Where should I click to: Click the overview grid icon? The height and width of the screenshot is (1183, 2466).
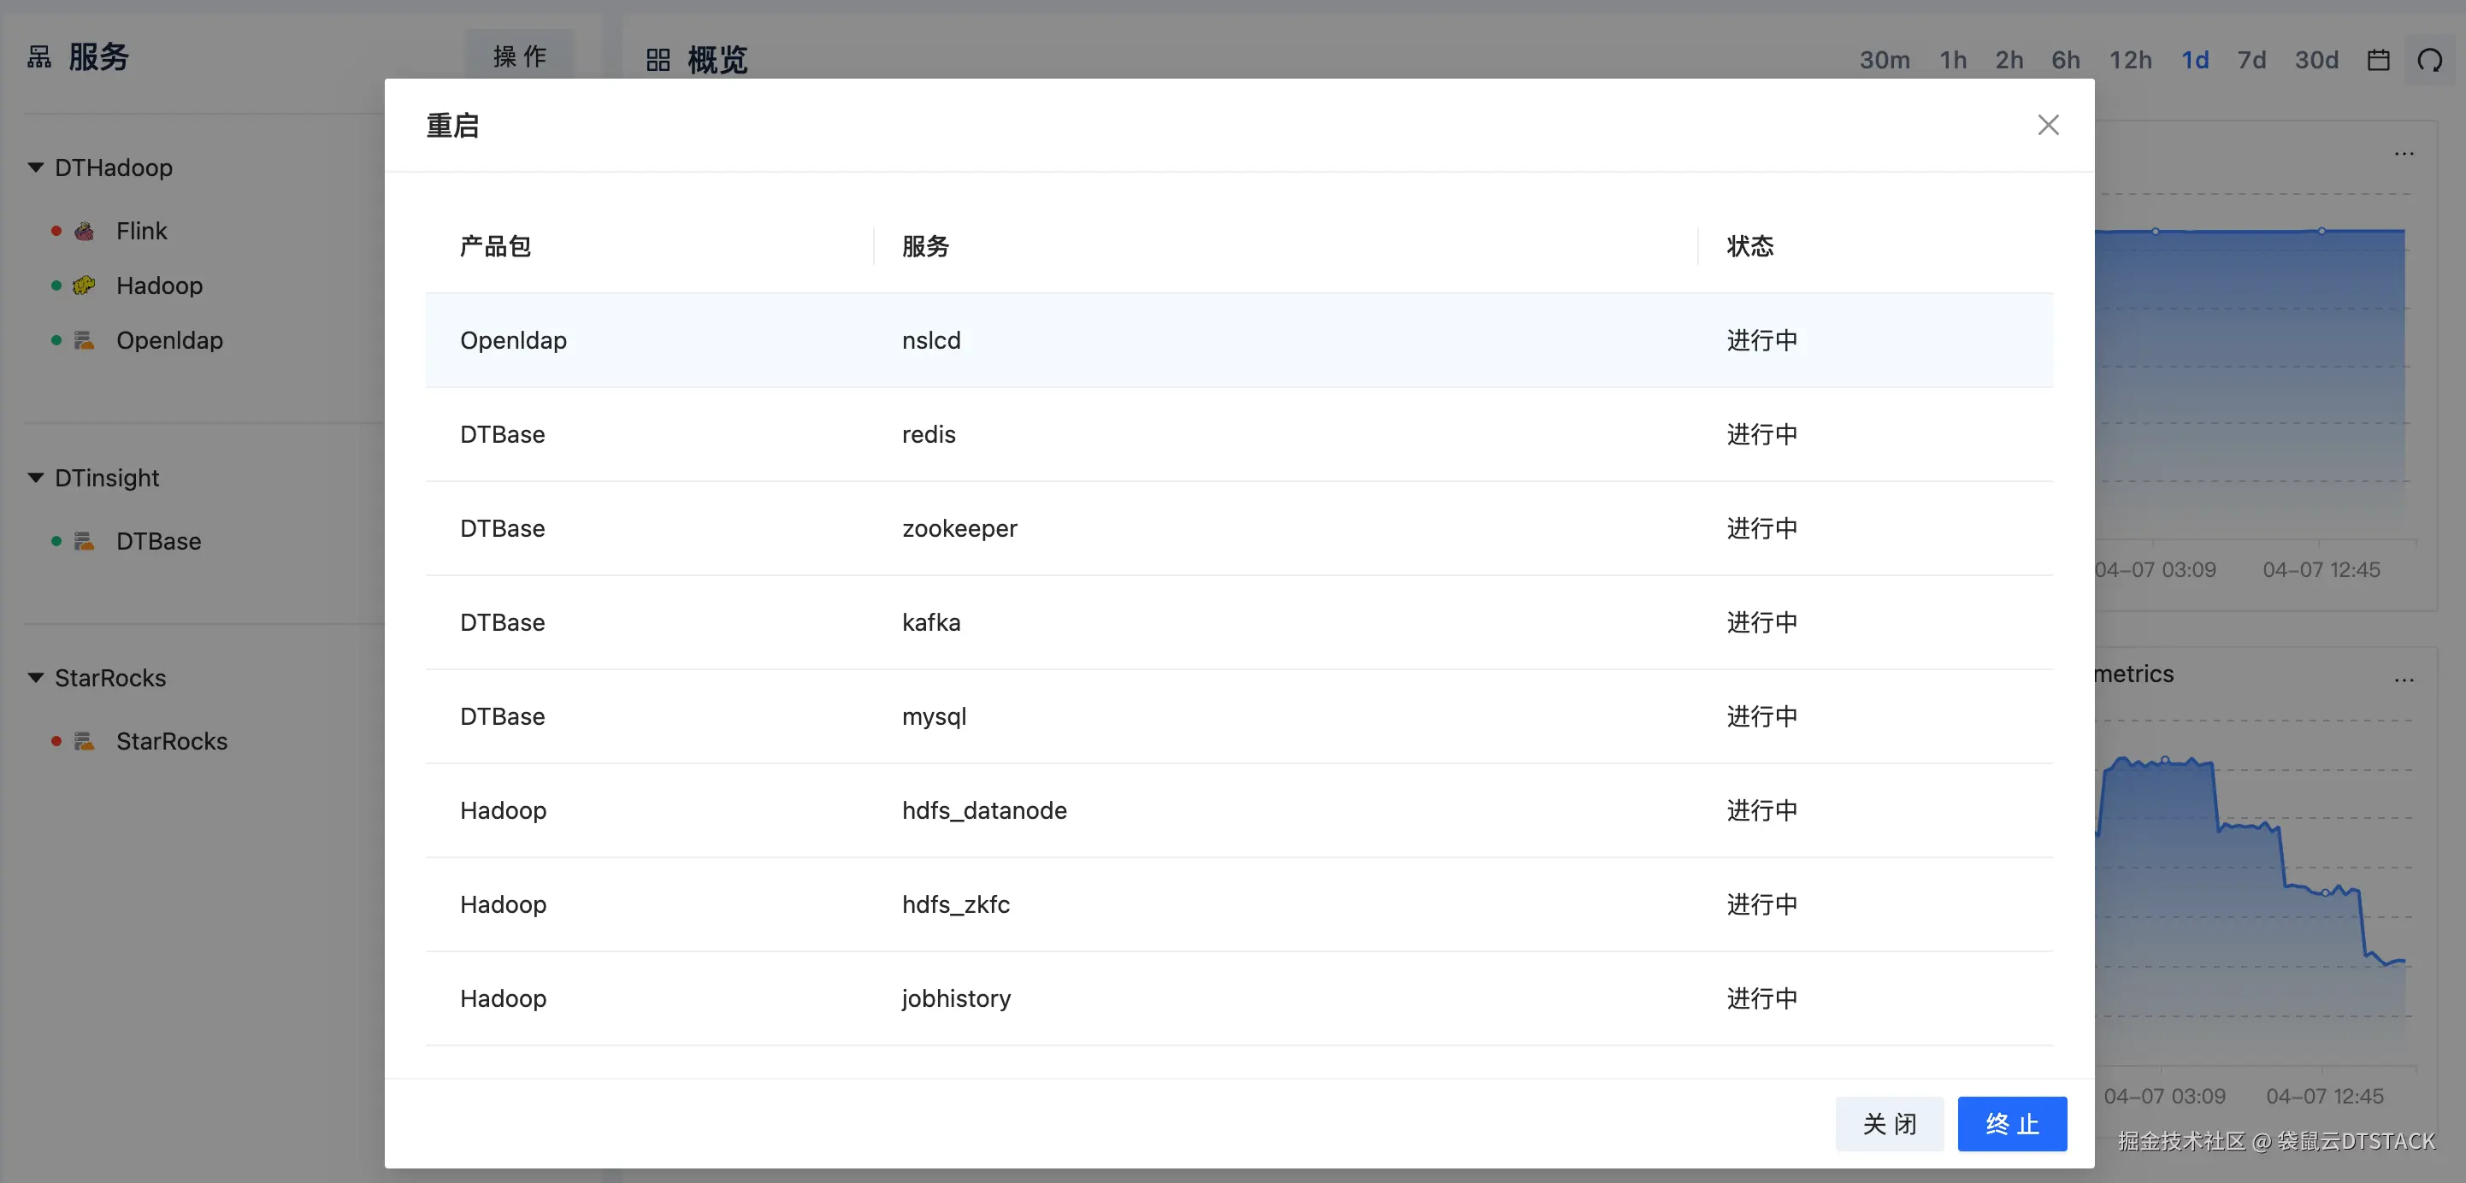(x=658, y=61)
